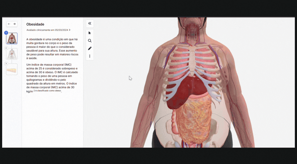Click the step 2 number badge
The width and height of the screenshot is (297, 164).
coord(6,48)
